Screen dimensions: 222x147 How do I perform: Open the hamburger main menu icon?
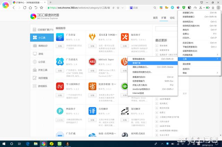(x=218, y=8)
